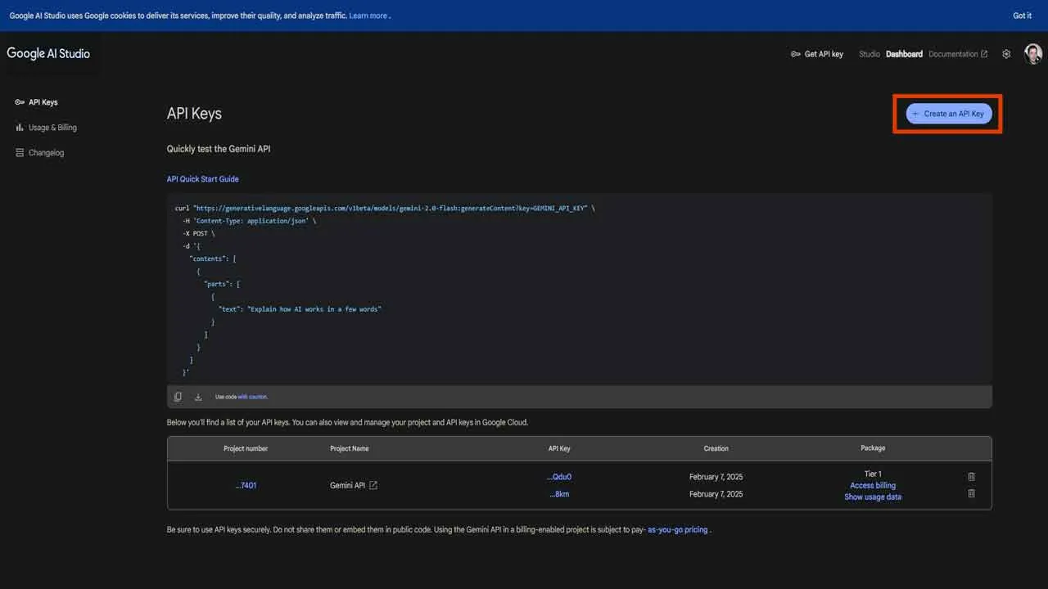Click the API Keys key icon in sidebar
The height and width of the screenshot is (589, 1048).
(x=20, y=102)
